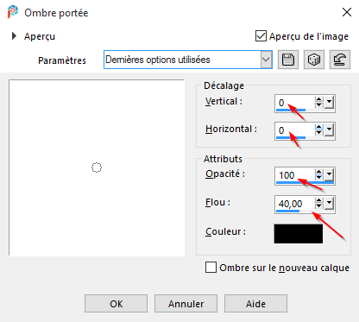Click in the Opacité input field
This screenshot has height=322, width=359.
[x=295, y=175]
